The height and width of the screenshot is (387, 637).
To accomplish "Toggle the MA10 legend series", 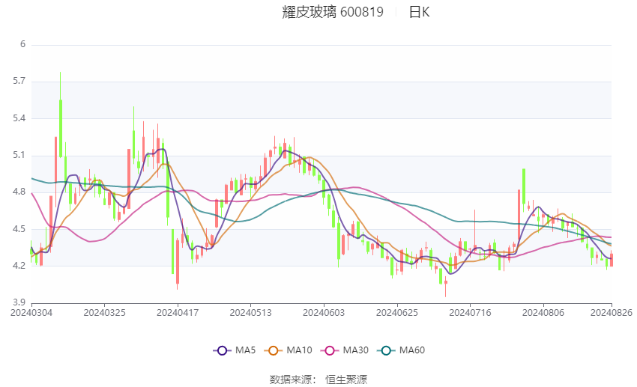I will pyautogui.click(x=288, y=350).
